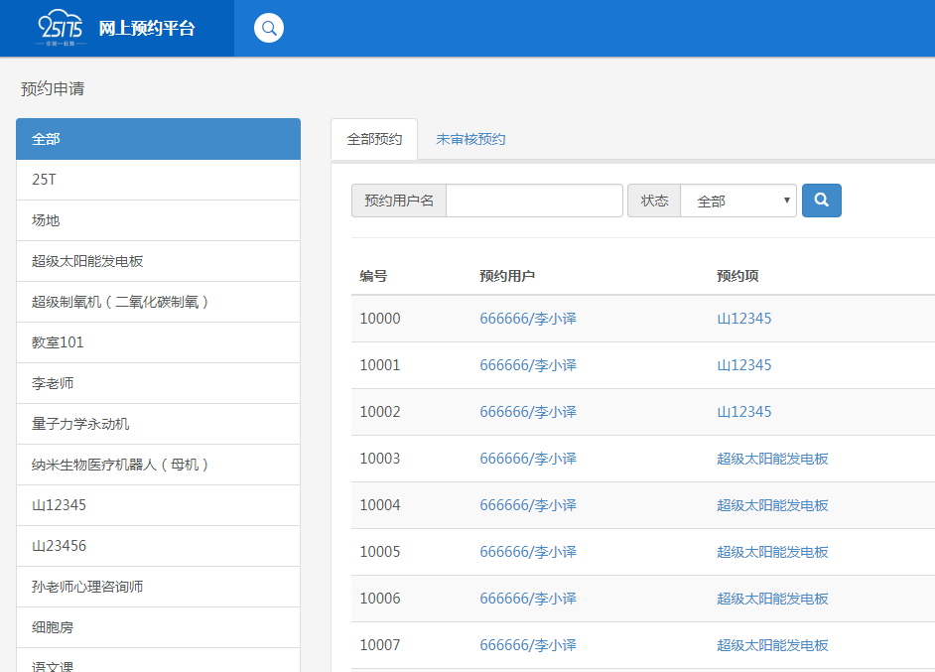Open 超级太阳能发电板 link in row 10003
The height and width of the screenshot is (672, 935).
(772, 459)
